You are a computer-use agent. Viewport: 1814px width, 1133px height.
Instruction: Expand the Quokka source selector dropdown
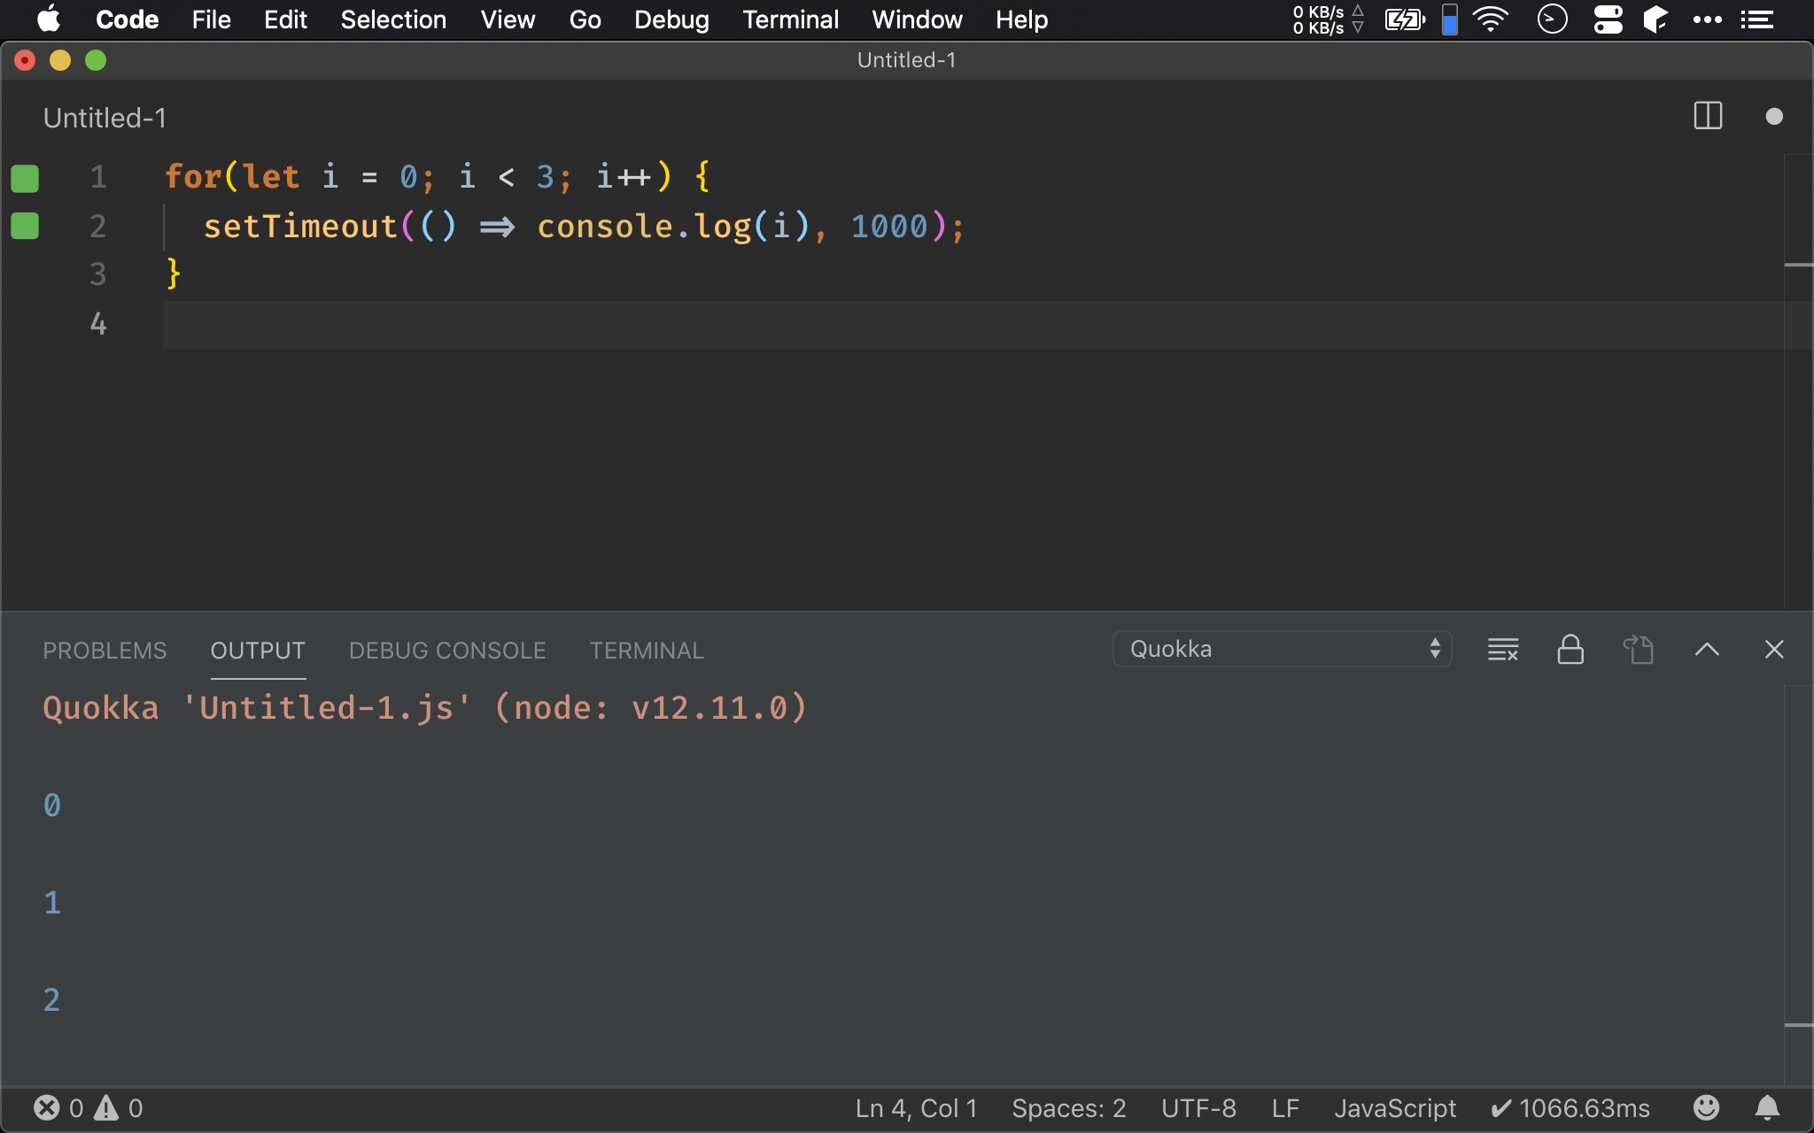(1285, 649)
